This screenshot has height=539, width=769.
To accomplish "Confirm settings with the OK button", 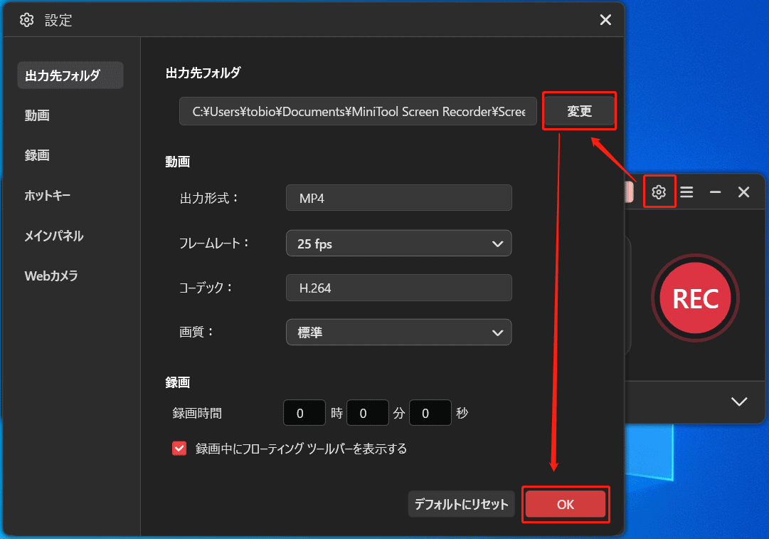I will [566, 504].
